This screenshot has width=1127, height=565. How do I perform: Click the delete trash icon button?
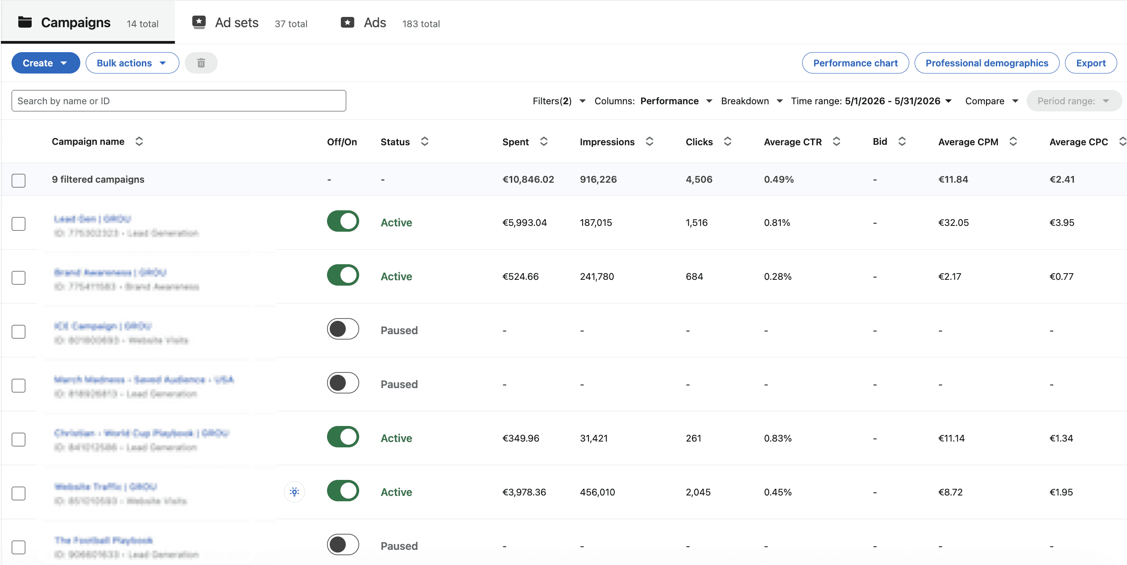tap(201, 63)
